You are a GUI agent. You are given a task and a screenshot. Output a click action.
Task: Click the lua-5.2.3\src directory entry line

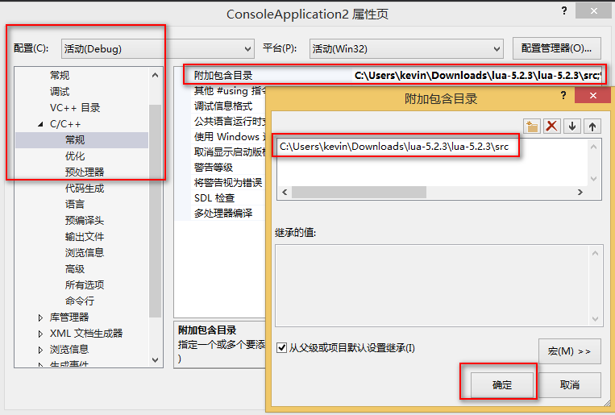coord(394,147)
